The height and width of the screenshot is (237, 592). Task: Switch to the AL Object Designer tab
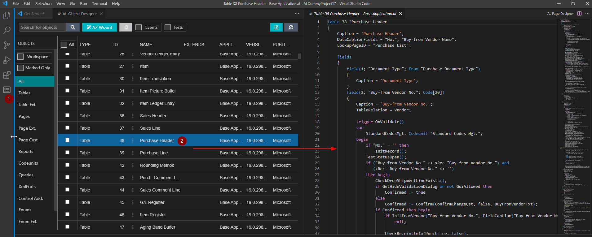(80, 14)
